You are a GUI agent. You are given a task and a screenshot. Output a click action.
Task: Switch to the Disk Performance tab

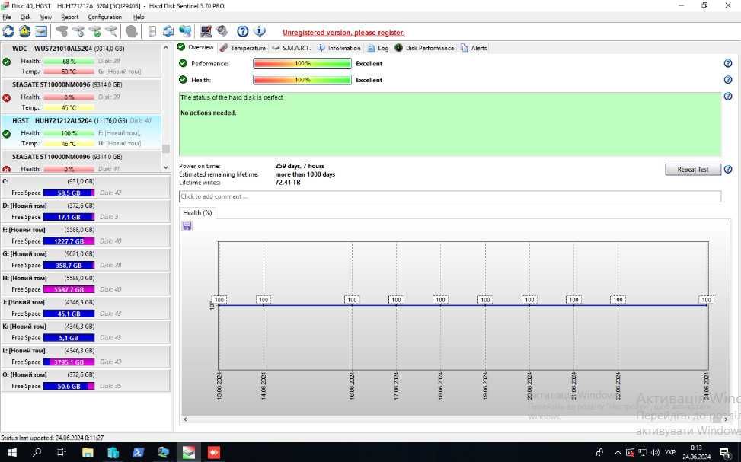coord(424,48)
